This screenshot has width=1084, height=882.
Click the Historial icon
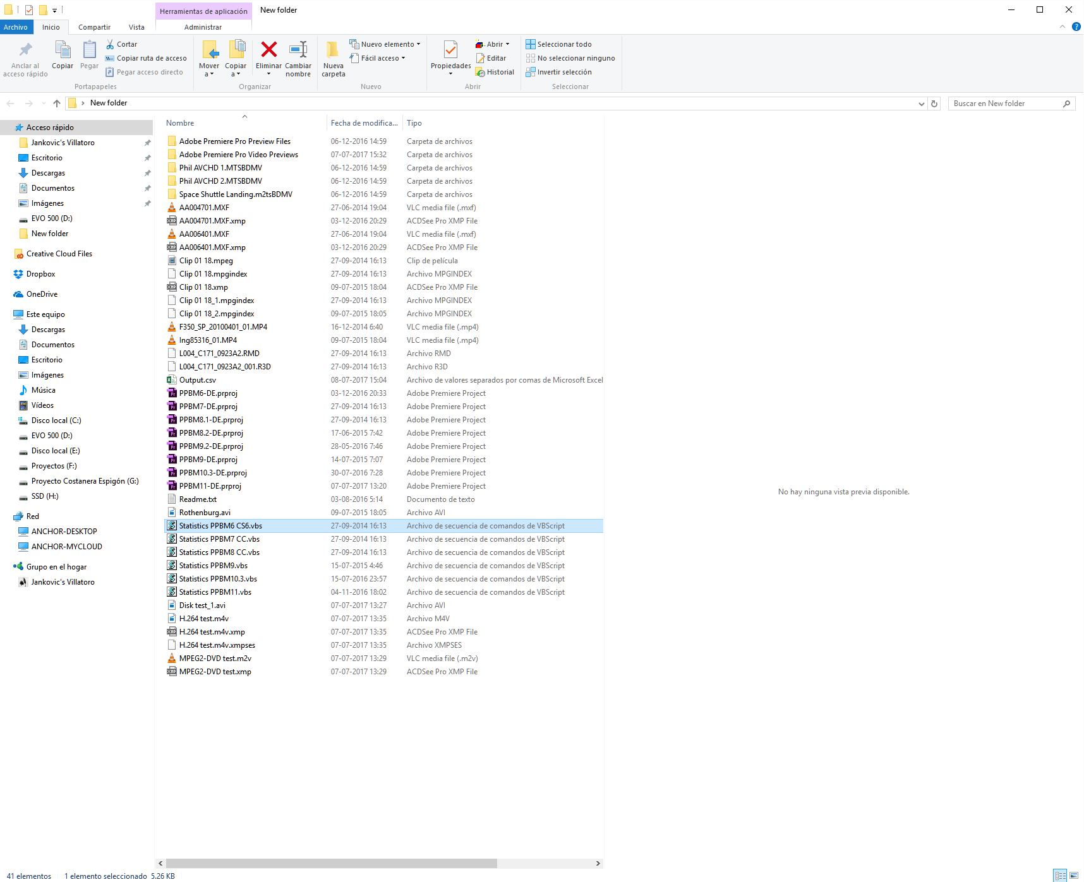(480, 72)
